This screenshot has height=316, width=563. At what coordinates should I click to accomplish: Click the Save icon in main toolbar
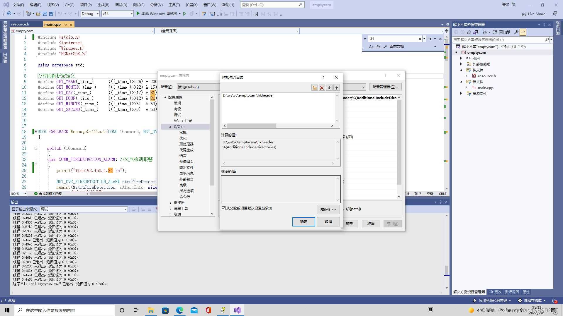click(45, 13)
